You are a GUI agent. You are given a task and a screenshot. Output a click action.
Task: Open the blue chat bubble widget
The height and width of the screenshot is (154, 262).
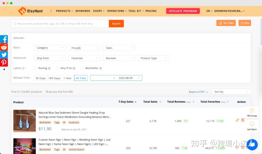click(252, 145)
